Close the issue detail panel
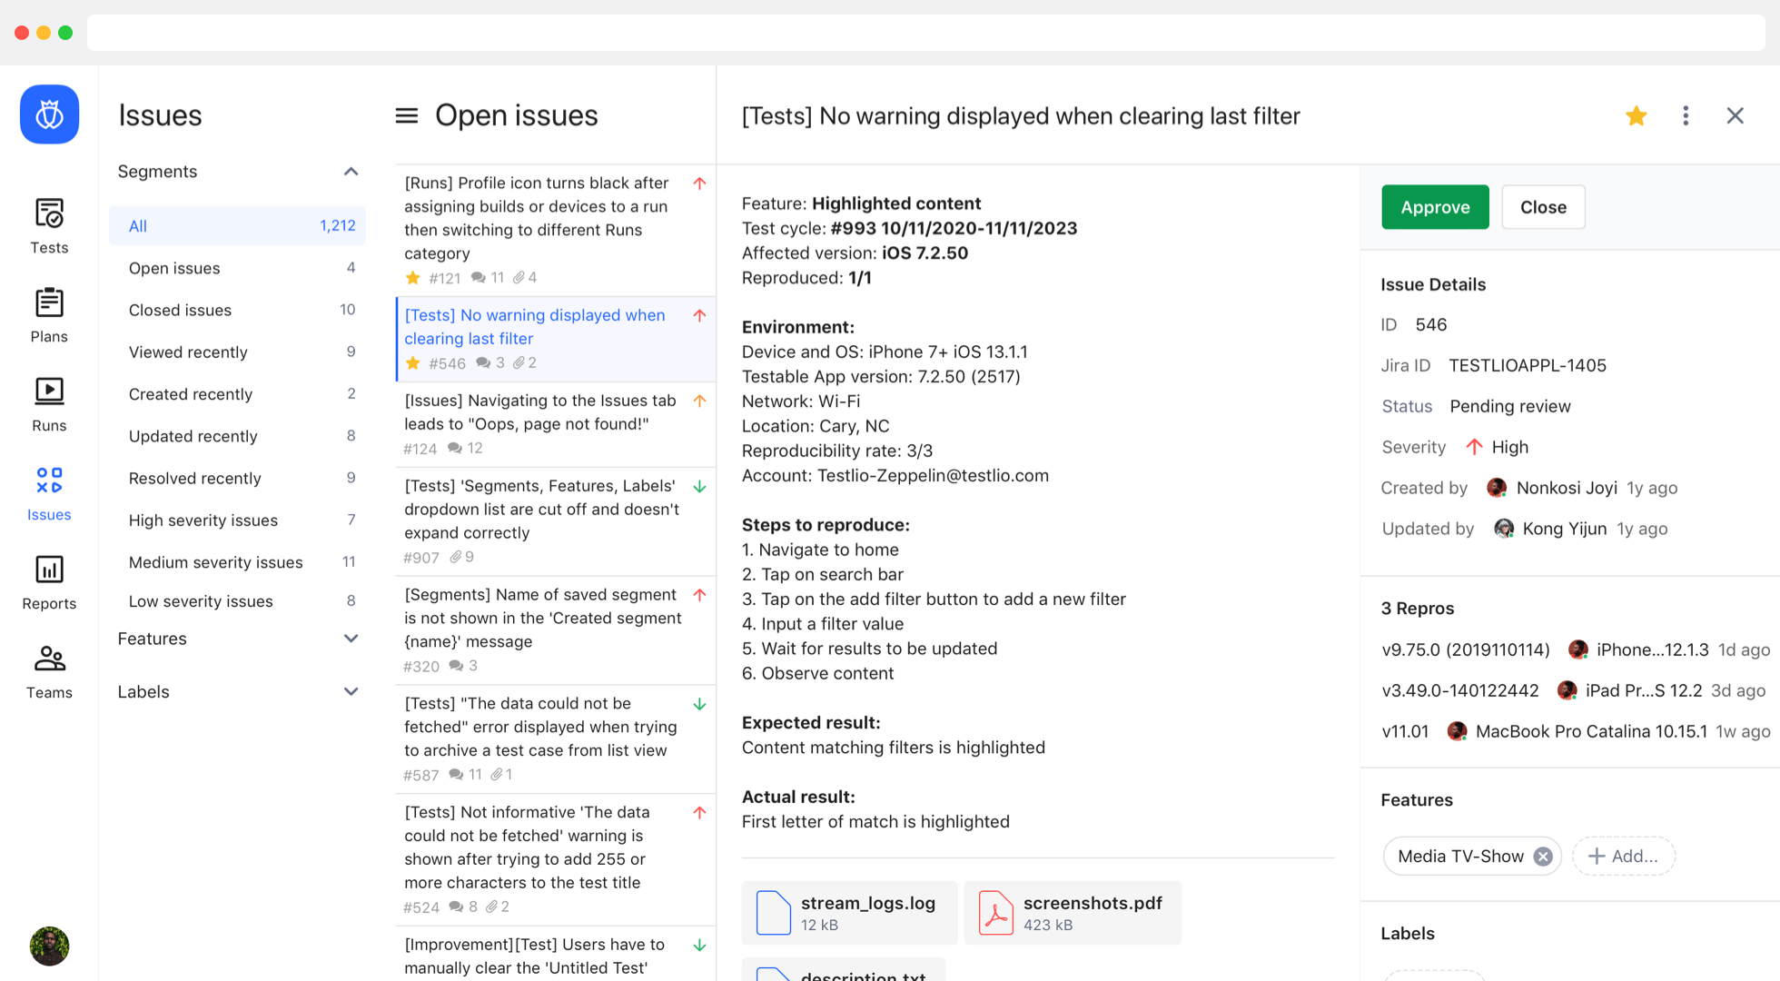Image resolution: width=1780 pixels, height=981 pixels. (x=1735, y=115)
